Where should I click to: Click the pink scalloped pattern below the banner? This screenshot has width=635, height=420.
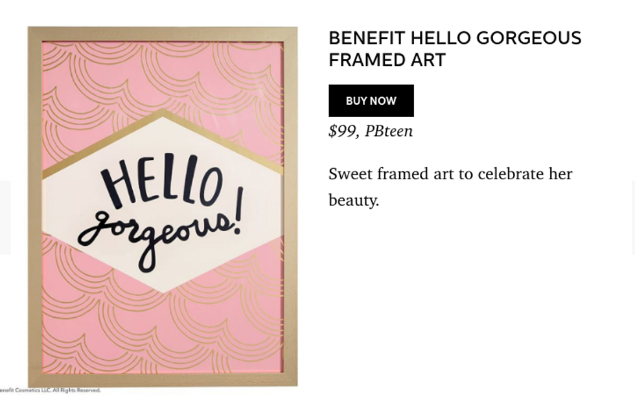tap(162, 330)
